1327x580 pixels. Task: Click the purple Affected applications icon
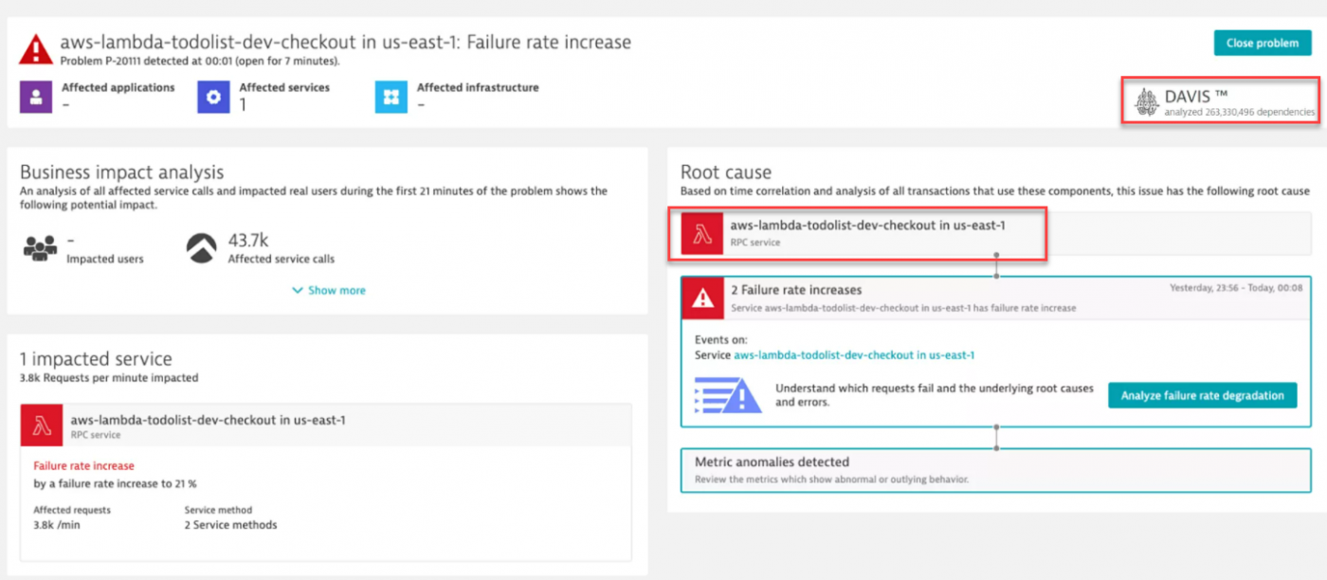coord(36,97)
